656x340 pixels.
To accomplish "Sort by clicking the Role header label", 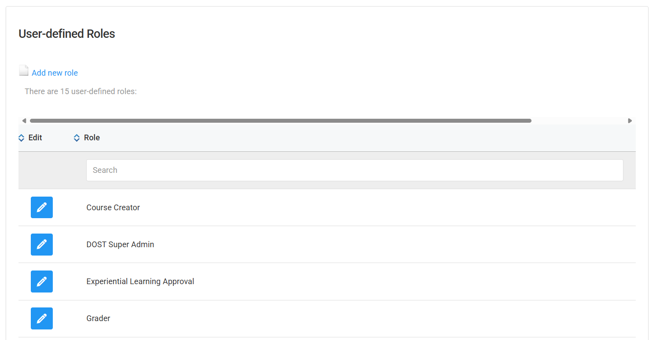I will (x=92, y=138).
